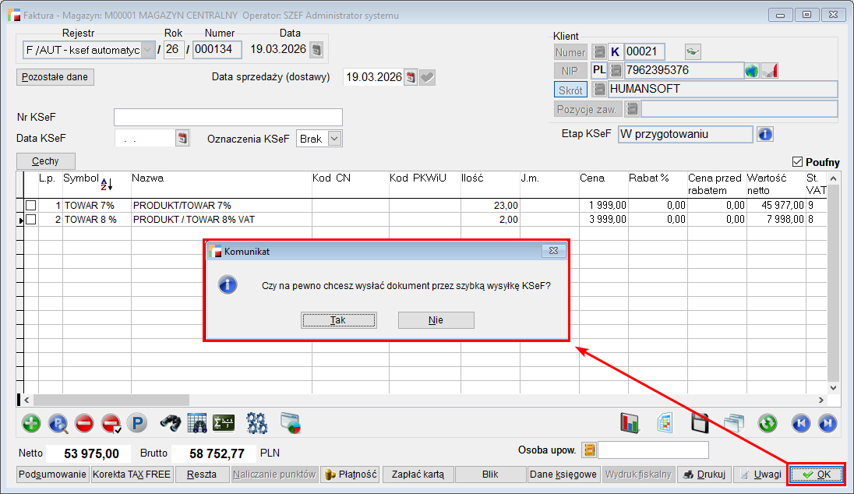Open the Rejestr dropdown list
Screen dimensions: 854x494
[x=147, y=51]
